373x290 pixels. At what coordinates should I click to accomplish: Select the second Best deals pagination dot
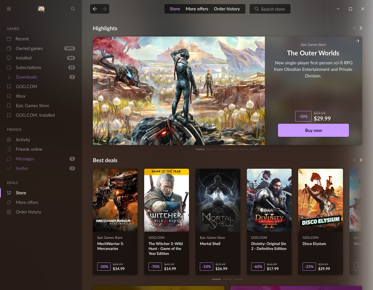227,279
